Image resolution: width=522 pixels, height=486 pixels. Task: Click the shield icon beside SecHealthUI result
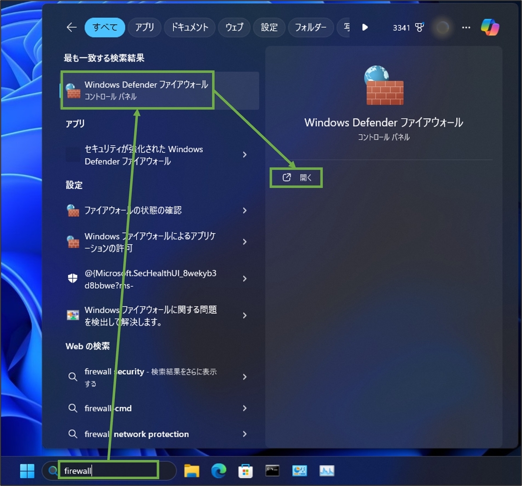tap(73, 278)
